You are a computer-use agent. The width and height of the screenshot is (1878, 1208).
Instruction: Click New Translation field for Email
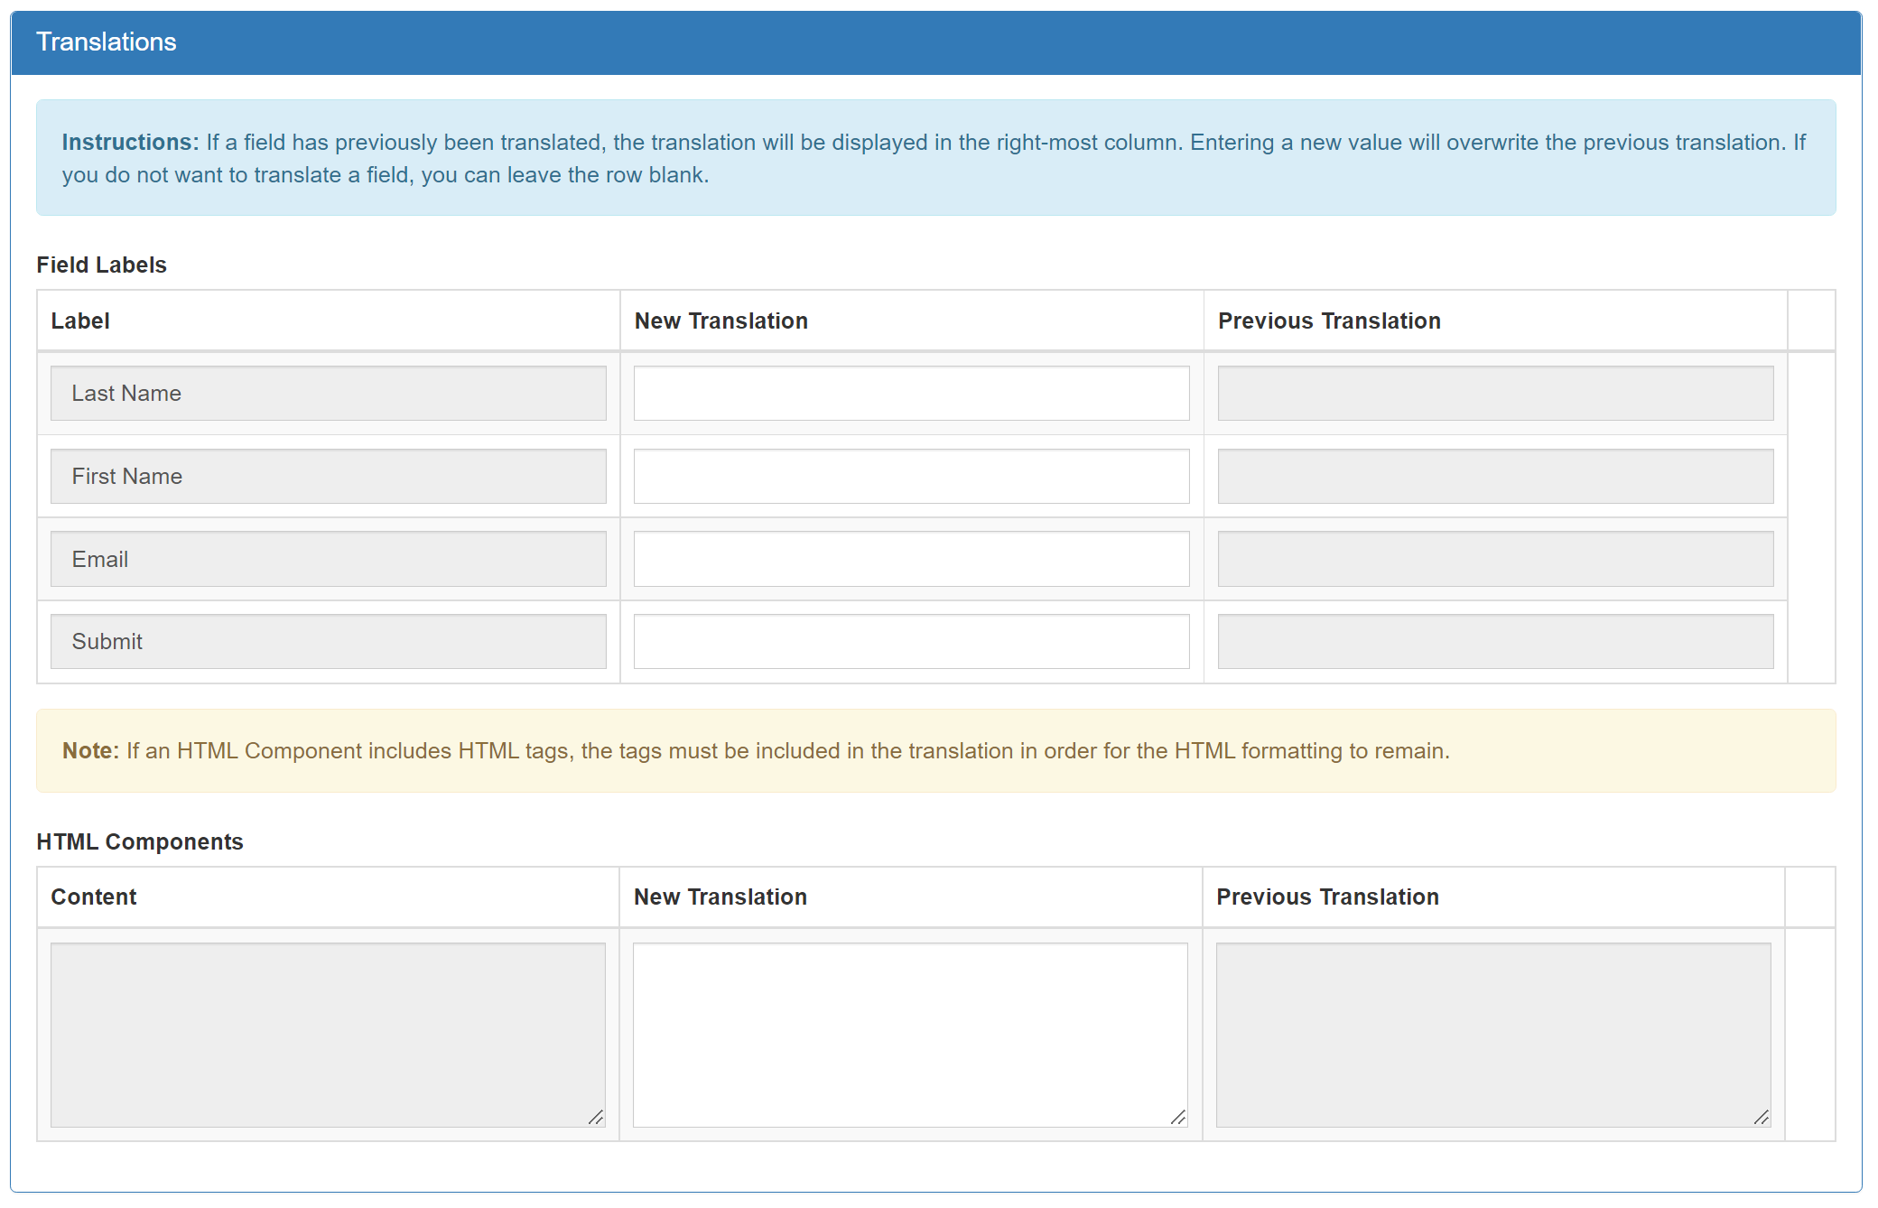(x=911, y=559)
